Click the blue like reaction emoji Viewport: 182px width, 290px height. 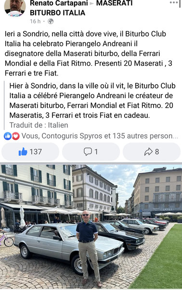(x=8, y=136)
